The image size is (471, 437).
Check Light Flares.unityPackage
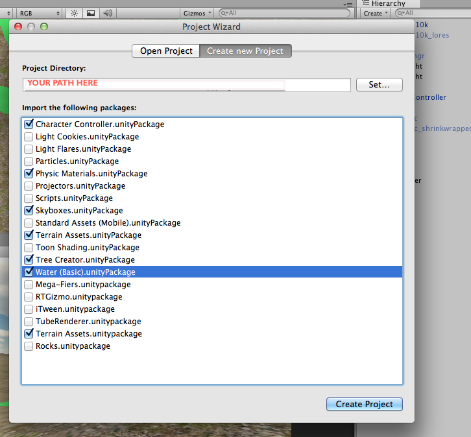tap(29, 149)
